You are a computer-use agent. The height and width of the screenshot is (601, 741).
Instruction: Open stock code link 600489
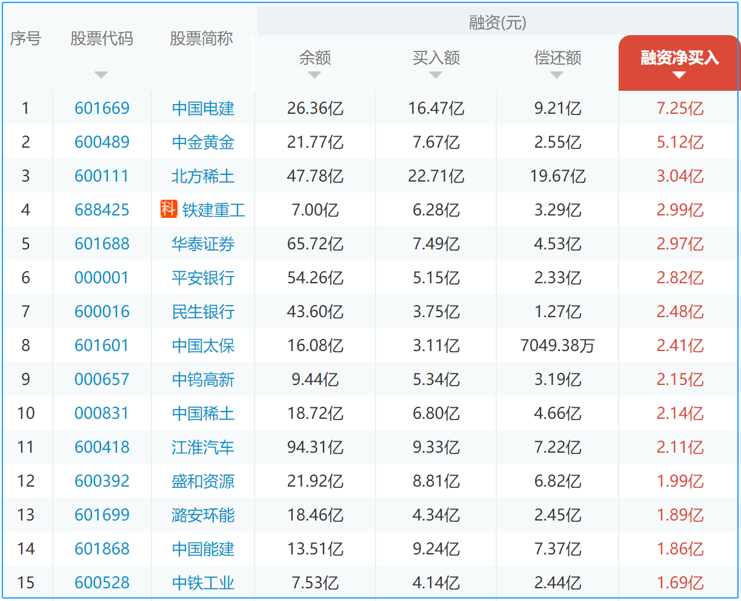click(x=102, y=142)
